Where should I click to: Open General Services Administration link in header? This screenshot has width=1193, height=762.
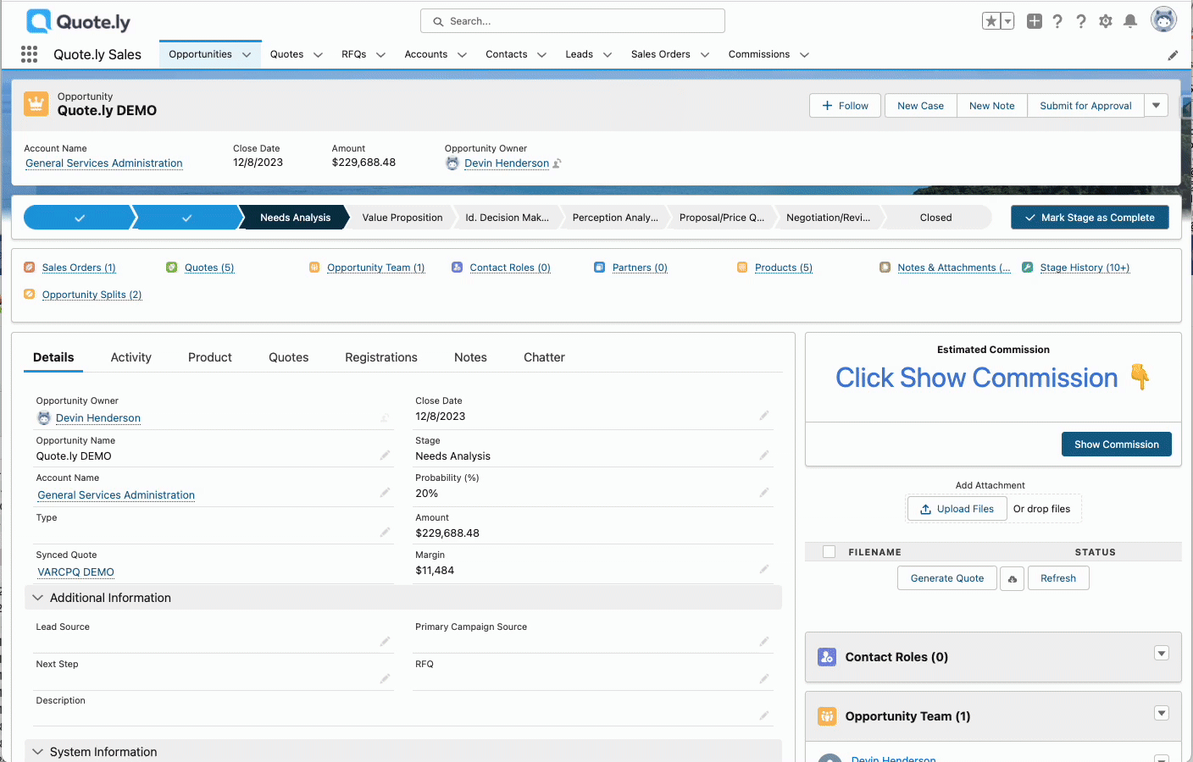[x=104, y=163]
